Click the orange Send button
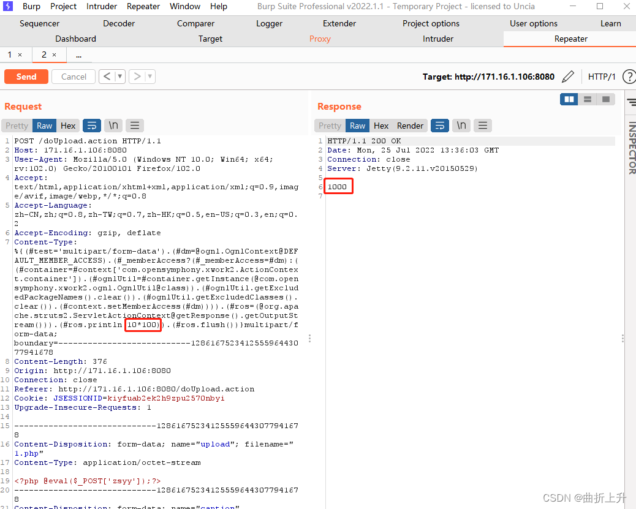636x509 pixels. 26,77
